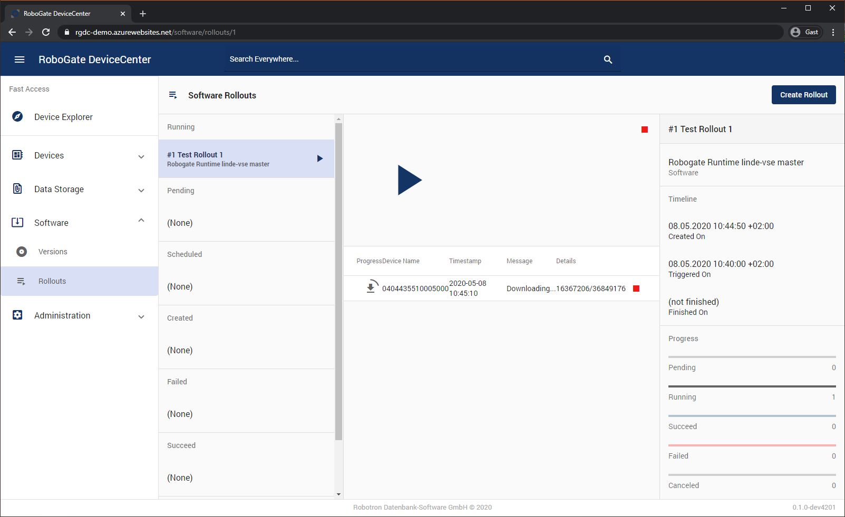Viewport: 845px width, 517px height.
Task: Expand the Administration section
Action: (141, 316)
